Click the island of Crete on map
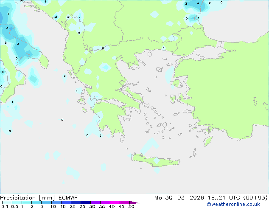Image resolution: width=269 pixels, height=208 pixels. point(155,160)
